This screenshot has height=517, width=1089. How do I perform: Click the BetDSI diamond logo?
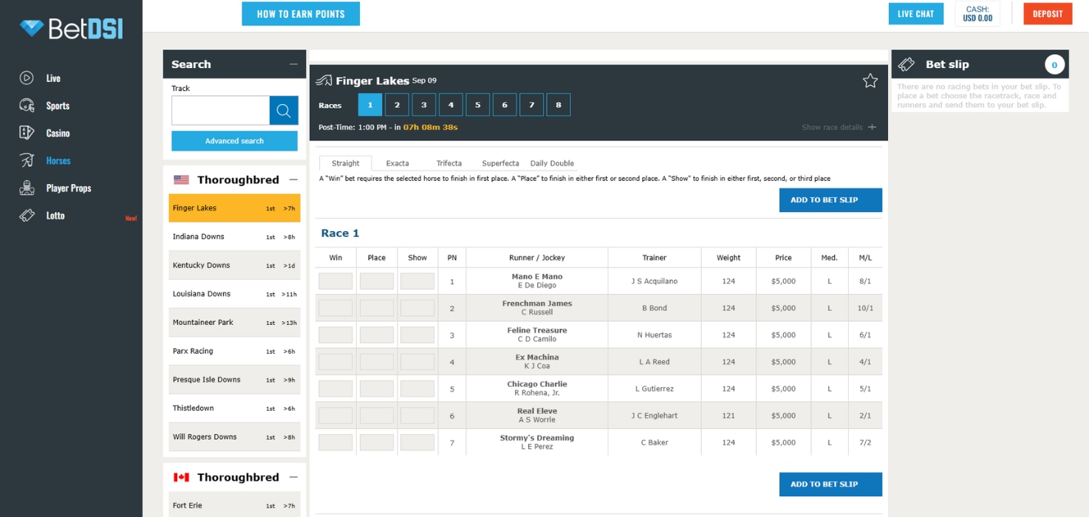(33, 28)
